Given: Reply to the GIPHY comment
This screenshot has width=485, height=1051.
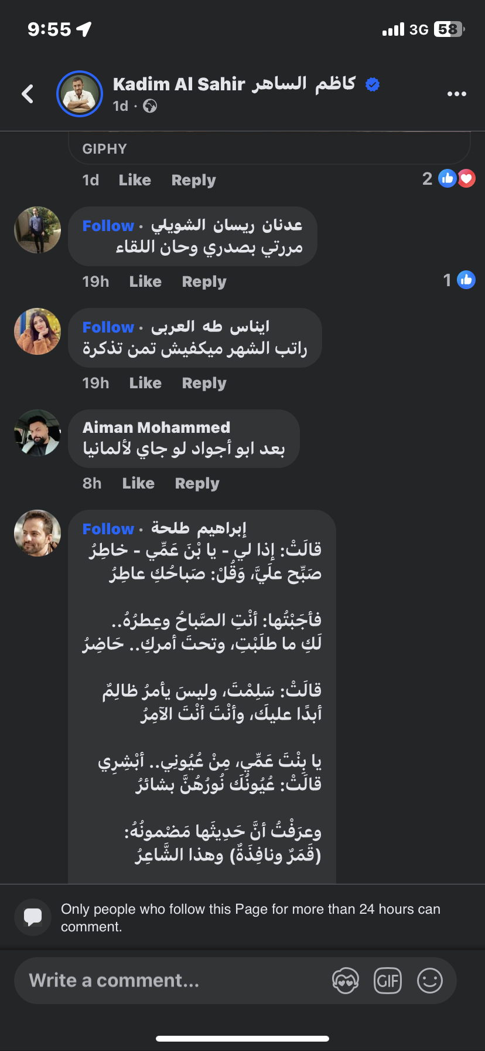Looking at the screenshot, I should [x=193, y=180].
